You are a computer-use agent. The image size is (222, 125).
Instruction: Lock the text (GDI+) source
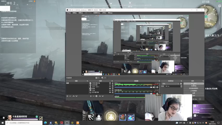113,87
